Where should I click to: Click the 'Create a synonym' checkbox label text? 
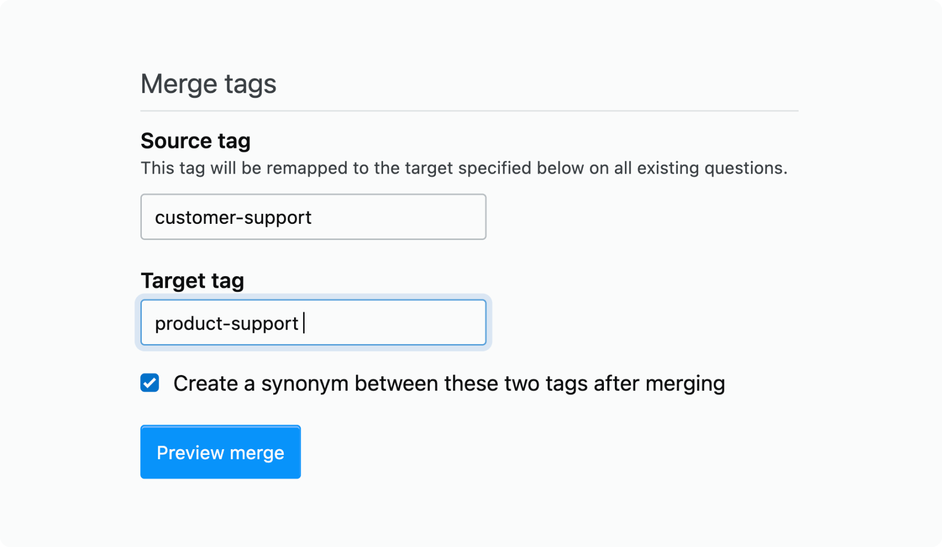(x=449, y=384)
